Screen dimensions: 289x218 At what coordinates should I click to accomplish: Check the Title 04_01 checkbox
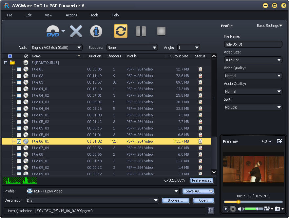(x=19, y=89)
